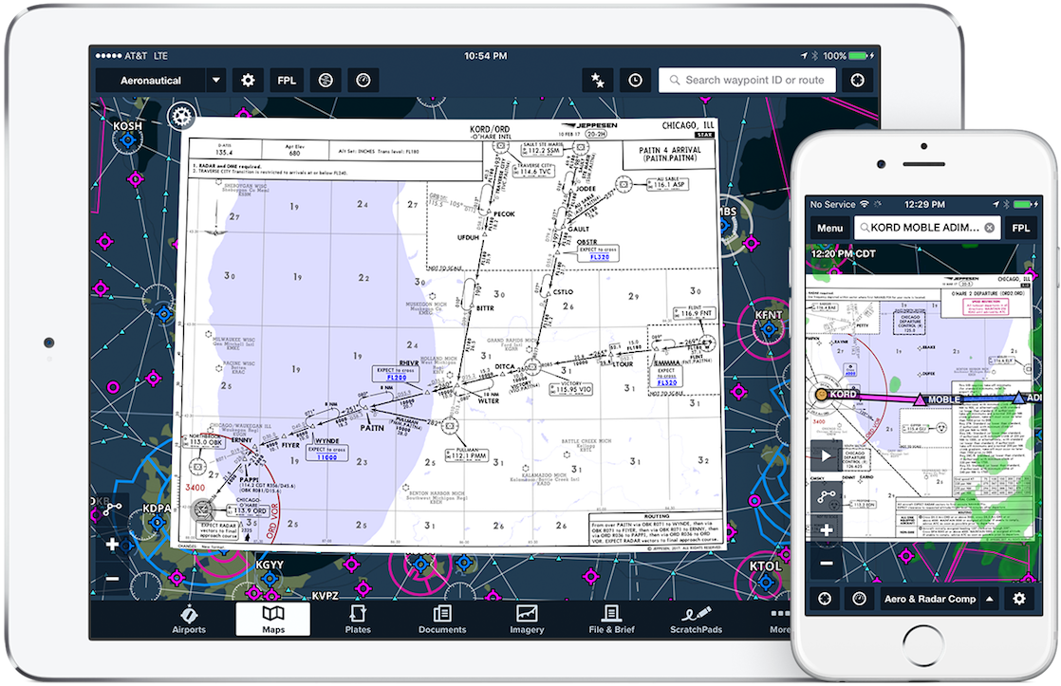This screenshot has width=1061, height=686.
Task: Open the FPL flight plan editor on iPad
Action: 287,81
